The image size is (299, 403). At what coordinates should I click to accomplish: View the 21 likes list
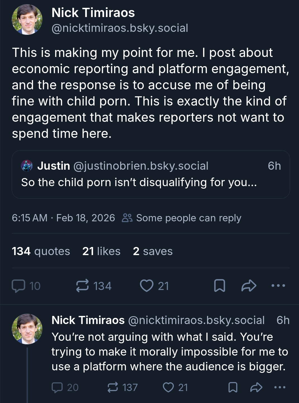[x=101, y=251]
